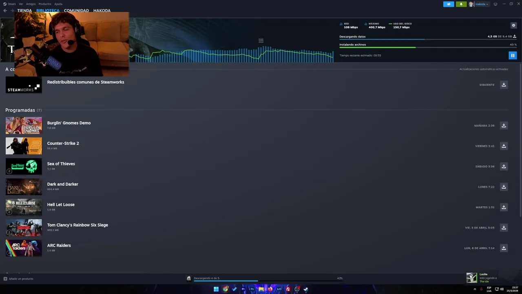Open FileZilla in the taskbar
This screenshot has height=294, width=522.
coord(288,289)
